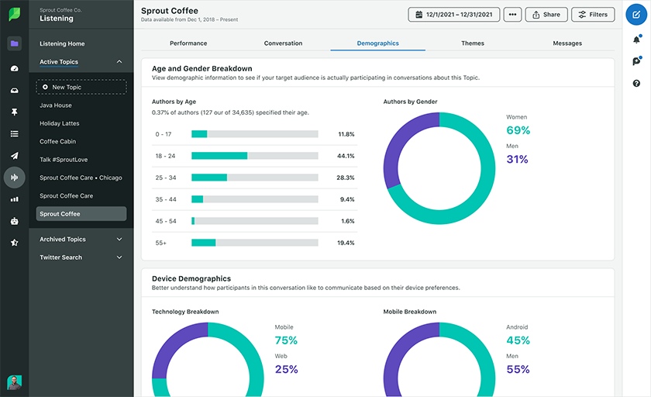Open the list feed icon
651x397 pixels.
click(15, 133)
